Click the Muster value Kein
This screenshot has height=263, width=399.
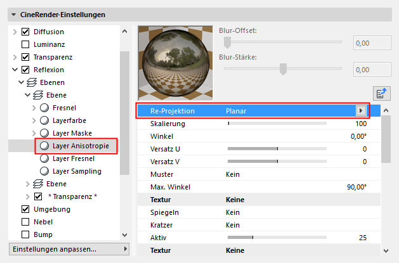(x=232, y=174)
